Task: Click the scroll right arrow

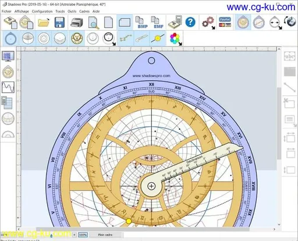Action: pos(274,229)
